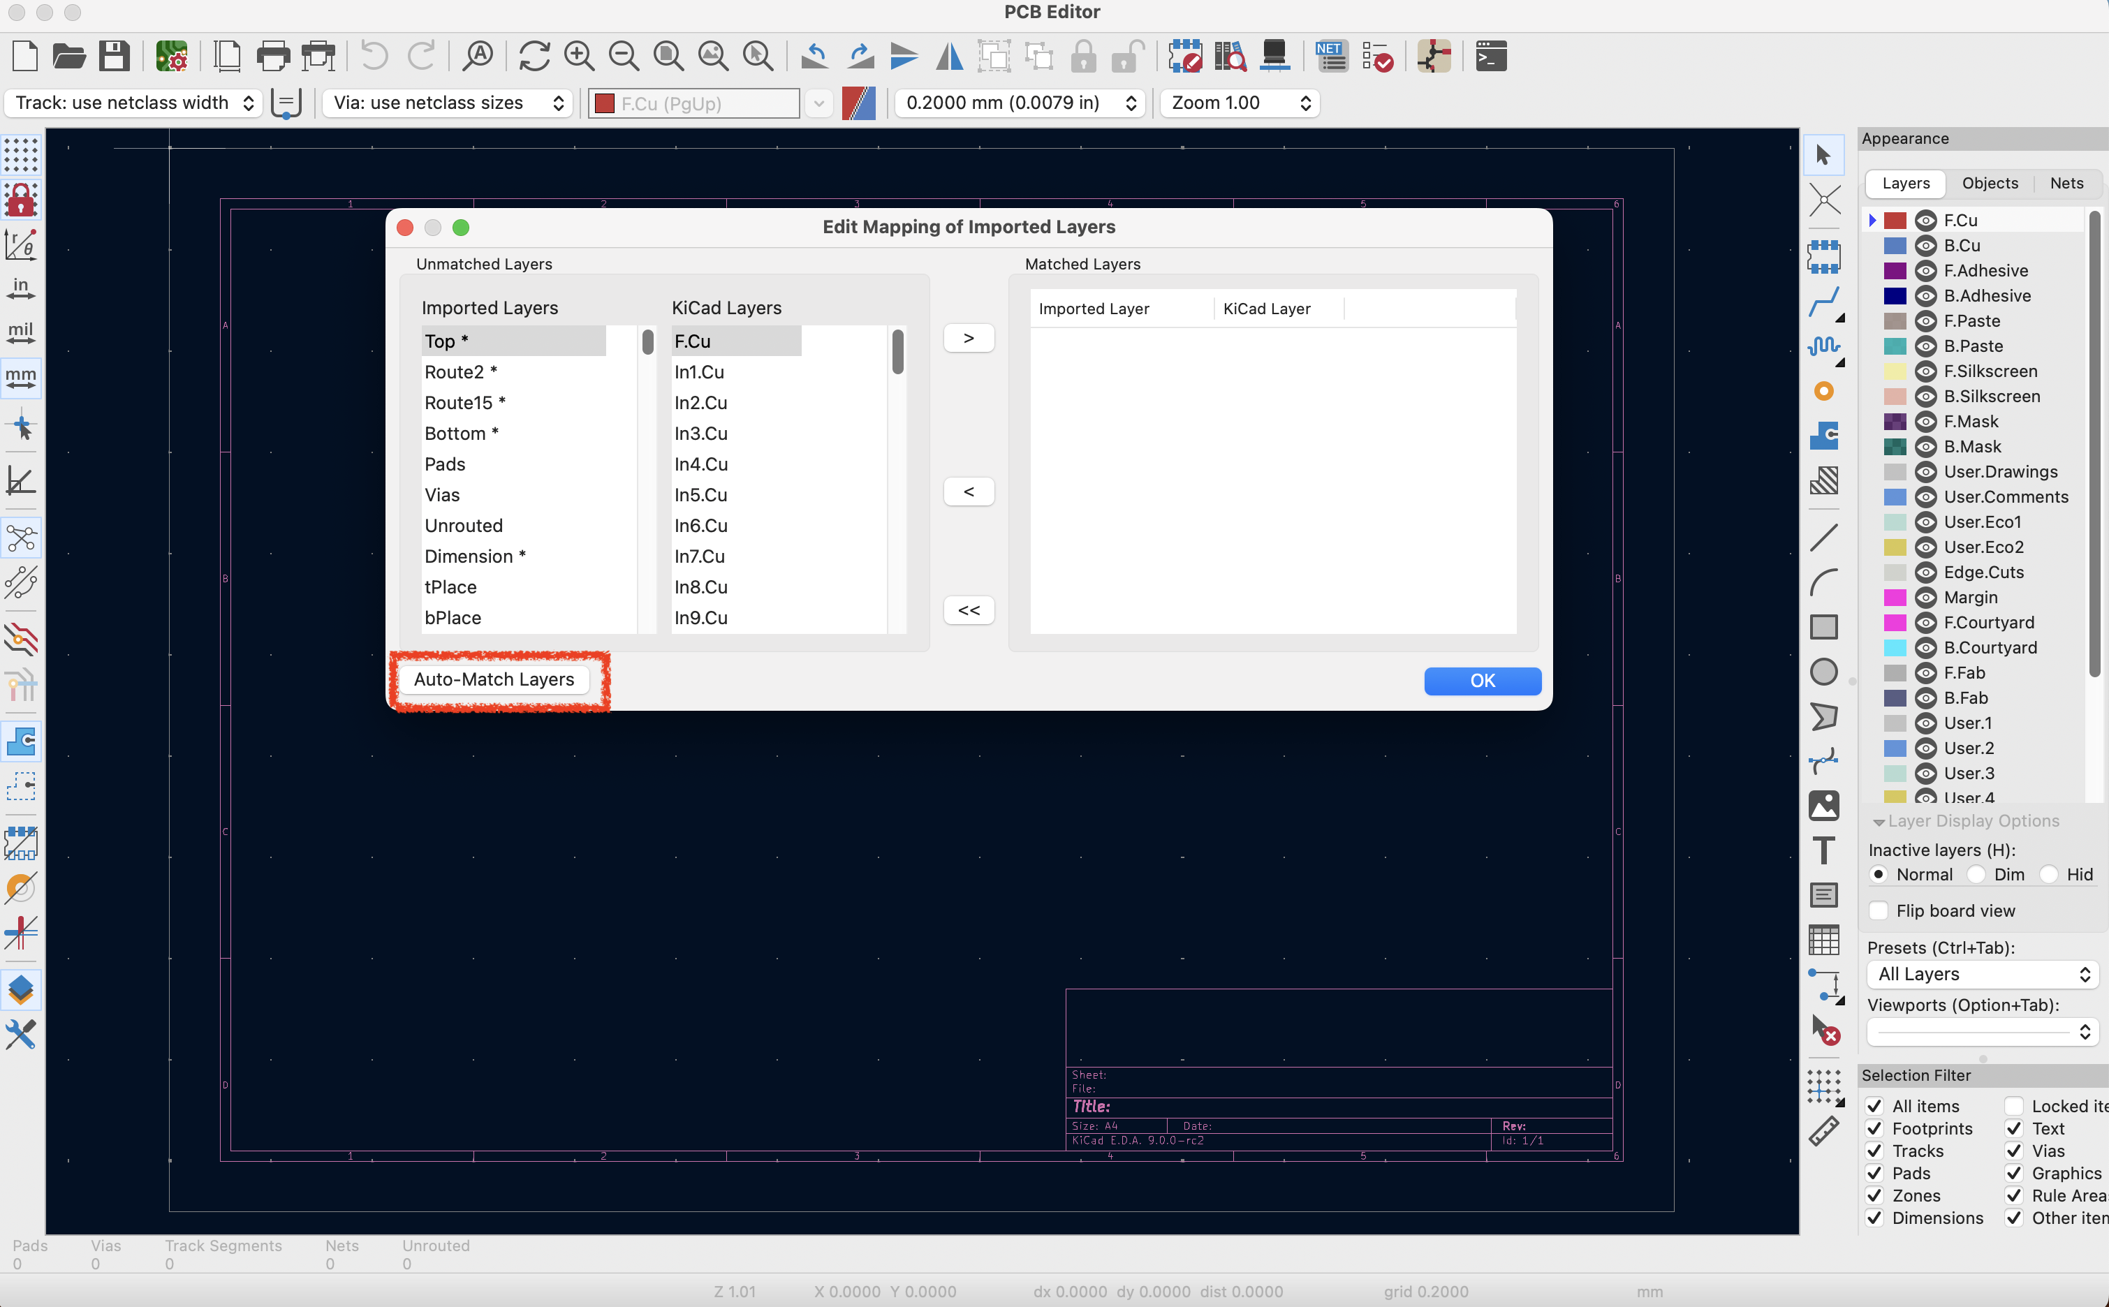This screenshot has height=1307, width=2109.
Task: Switch to the Nets tab
Action: (x=2066, y=183)
